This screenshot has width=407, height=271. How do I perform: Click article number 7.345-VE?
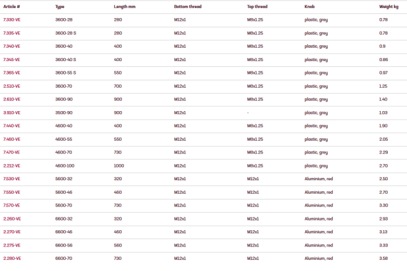[12, 59]
